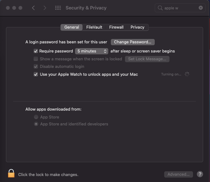
Task: Select the Privacy tab
Action: 137,27
